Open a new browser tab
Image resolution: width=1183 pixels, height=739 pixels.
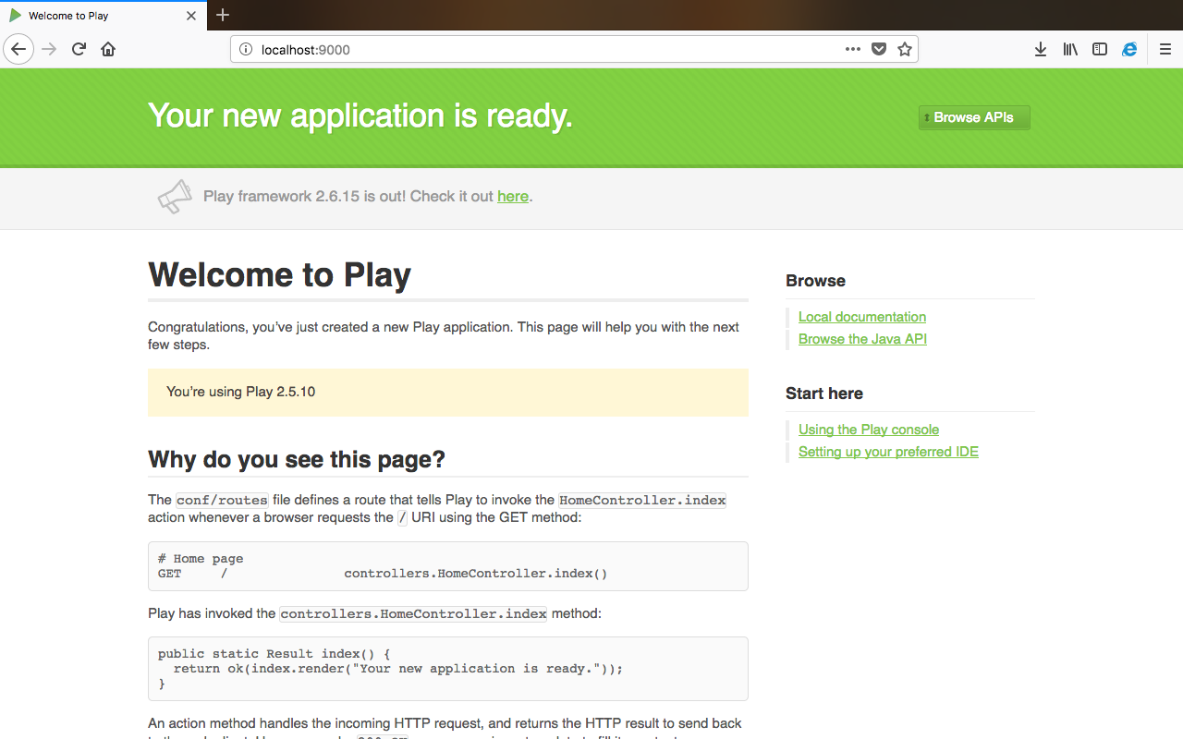[223, 15]
